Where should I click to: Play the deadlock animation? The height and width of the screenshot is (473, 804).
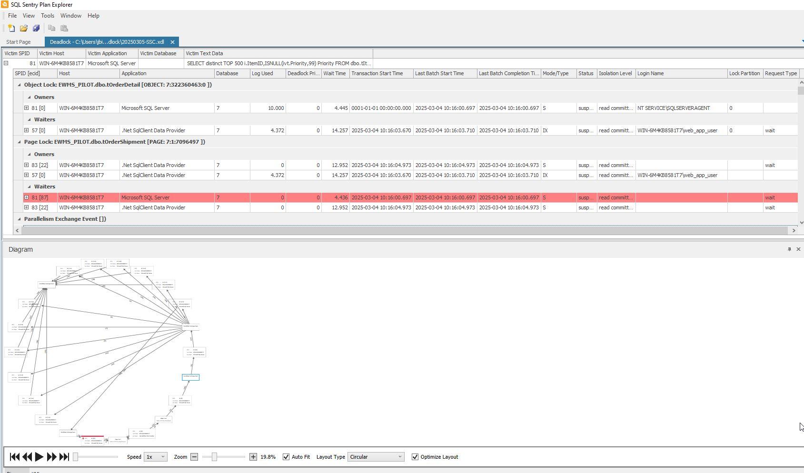pyautogui.click(x=40, y=457)
